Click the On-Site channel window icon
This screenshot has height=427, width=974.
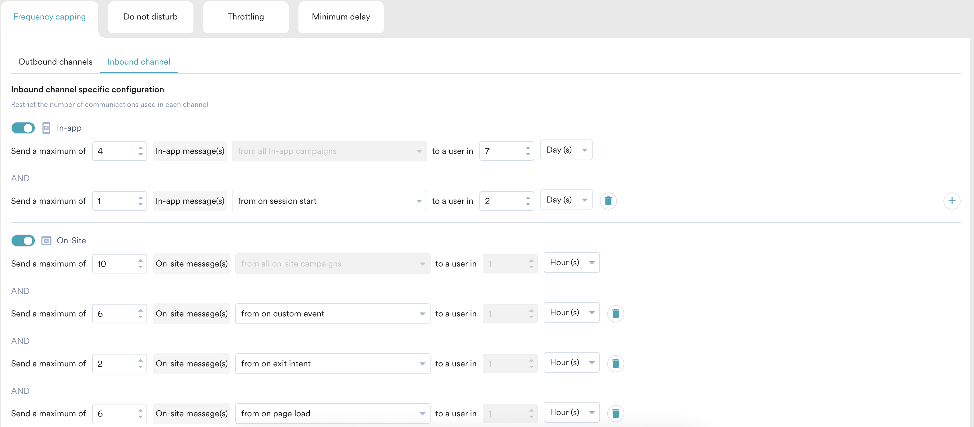pos(46,241)
